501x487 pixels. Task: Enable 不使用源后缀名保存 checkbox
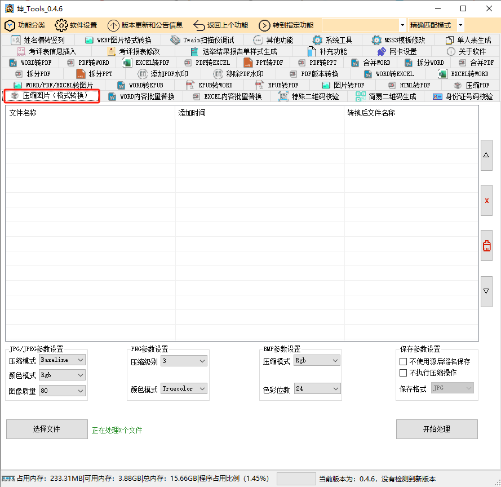coord(404,361)
